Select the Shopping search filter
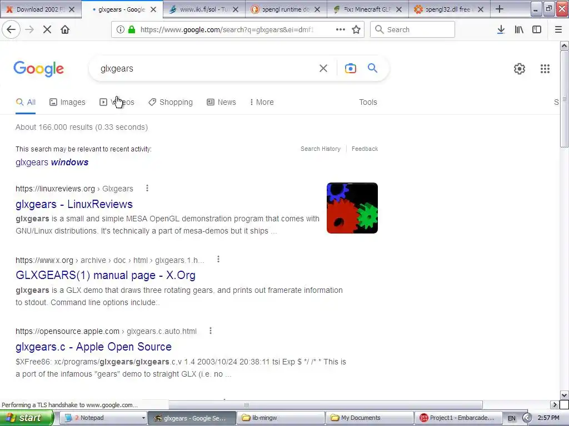Viewport: 569px width, 426px height. 171,102
